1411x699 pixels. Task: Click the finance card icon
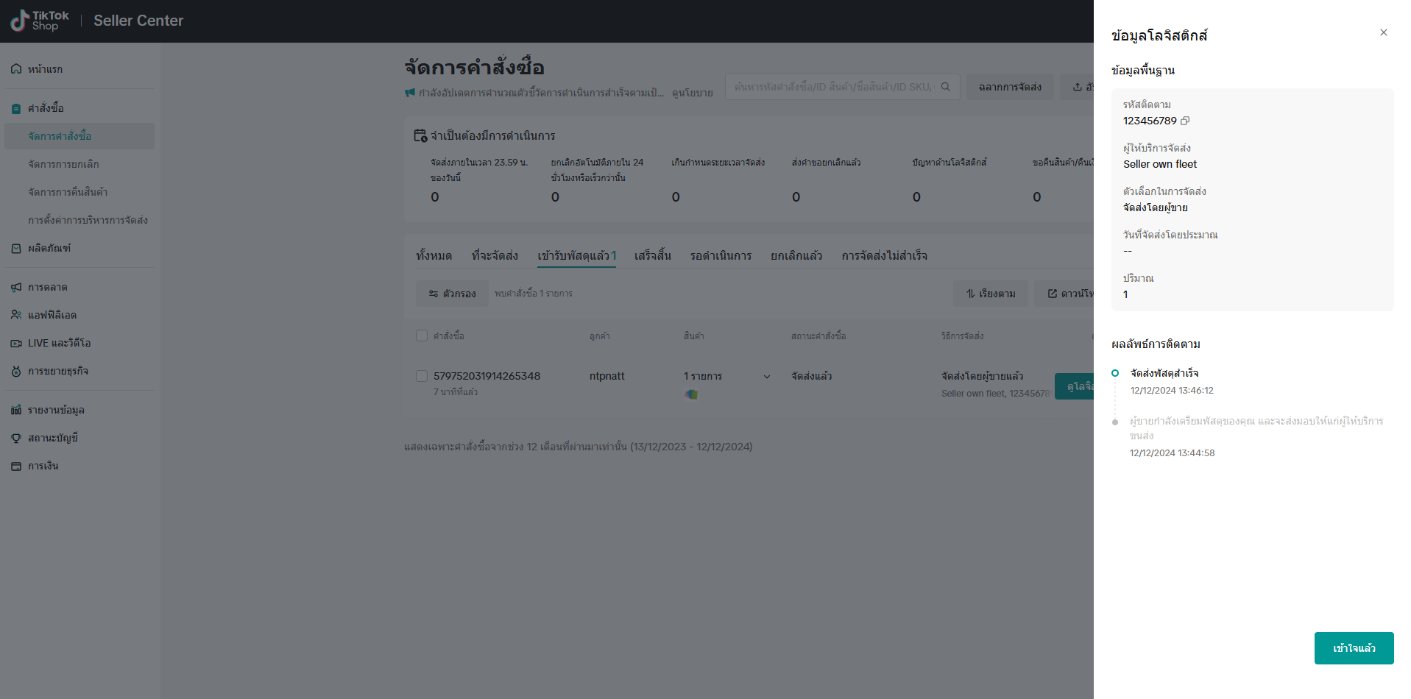16,466
